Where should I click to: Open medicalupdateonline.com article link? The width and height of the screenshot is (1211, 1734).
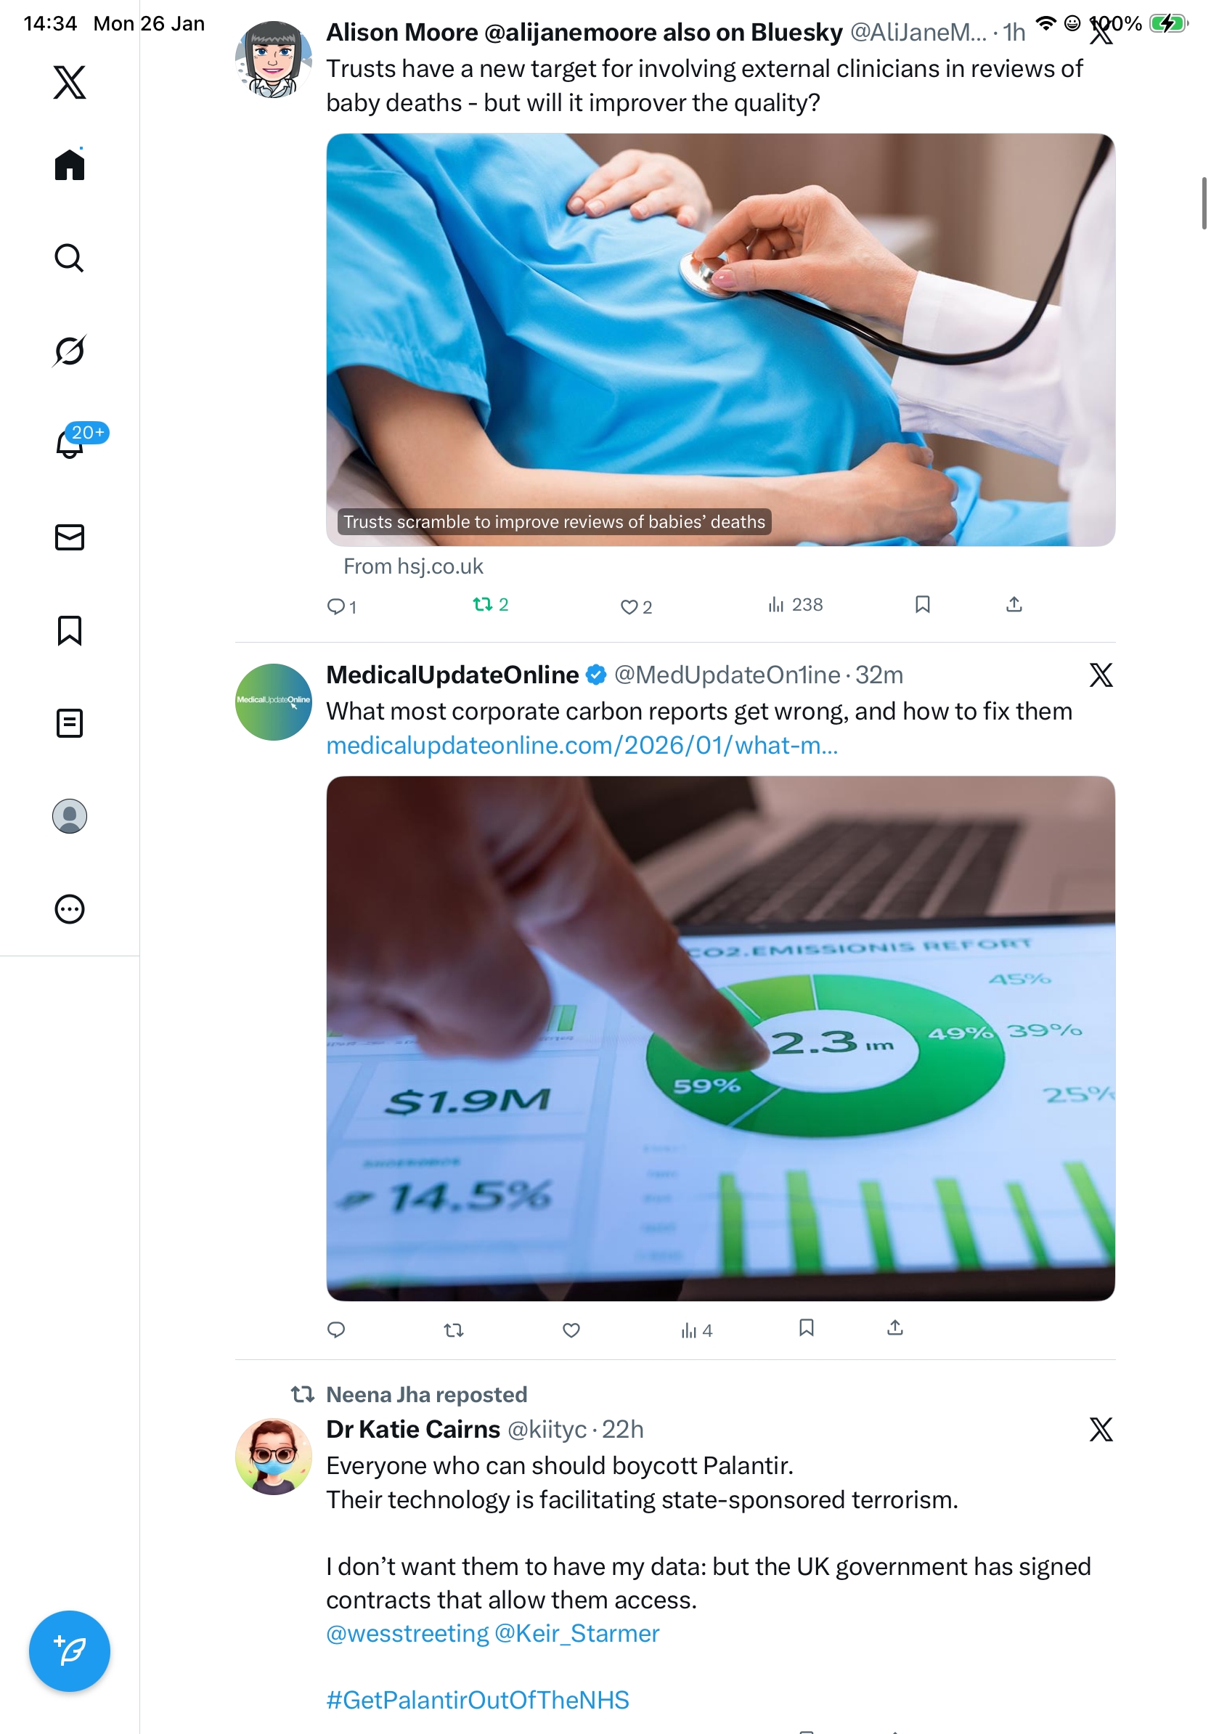click(x=582, y=746)
